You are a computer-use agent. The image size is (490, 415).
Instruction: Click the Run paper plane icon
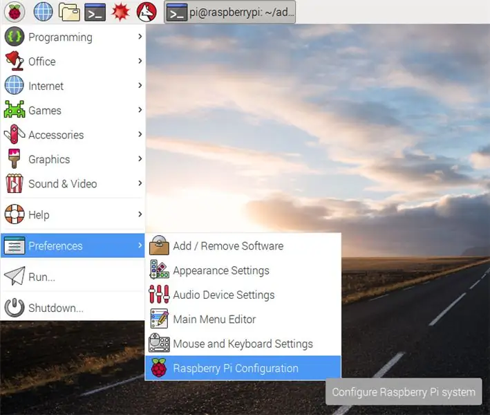pos(15,276)
